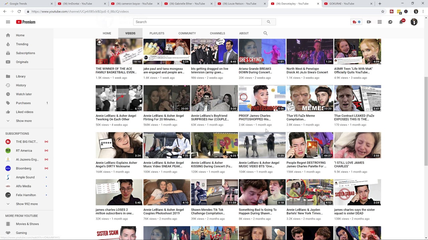Select the VIDEOS channel tab
Viewport: 428px width, 240px height.
coord(130,33)
